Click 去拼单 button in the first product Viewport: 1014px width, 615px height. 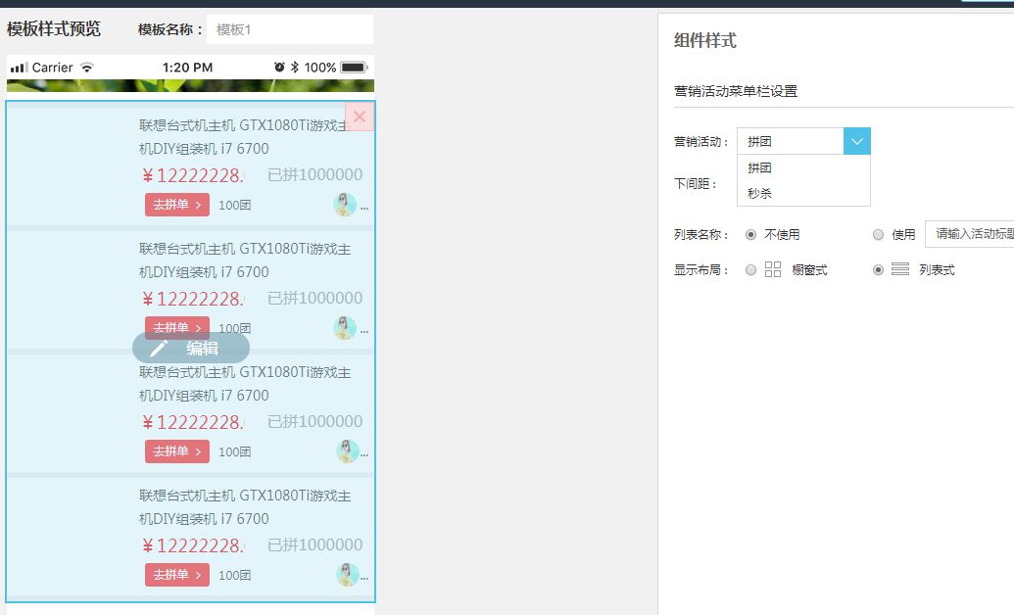click(x=177, y=205)
